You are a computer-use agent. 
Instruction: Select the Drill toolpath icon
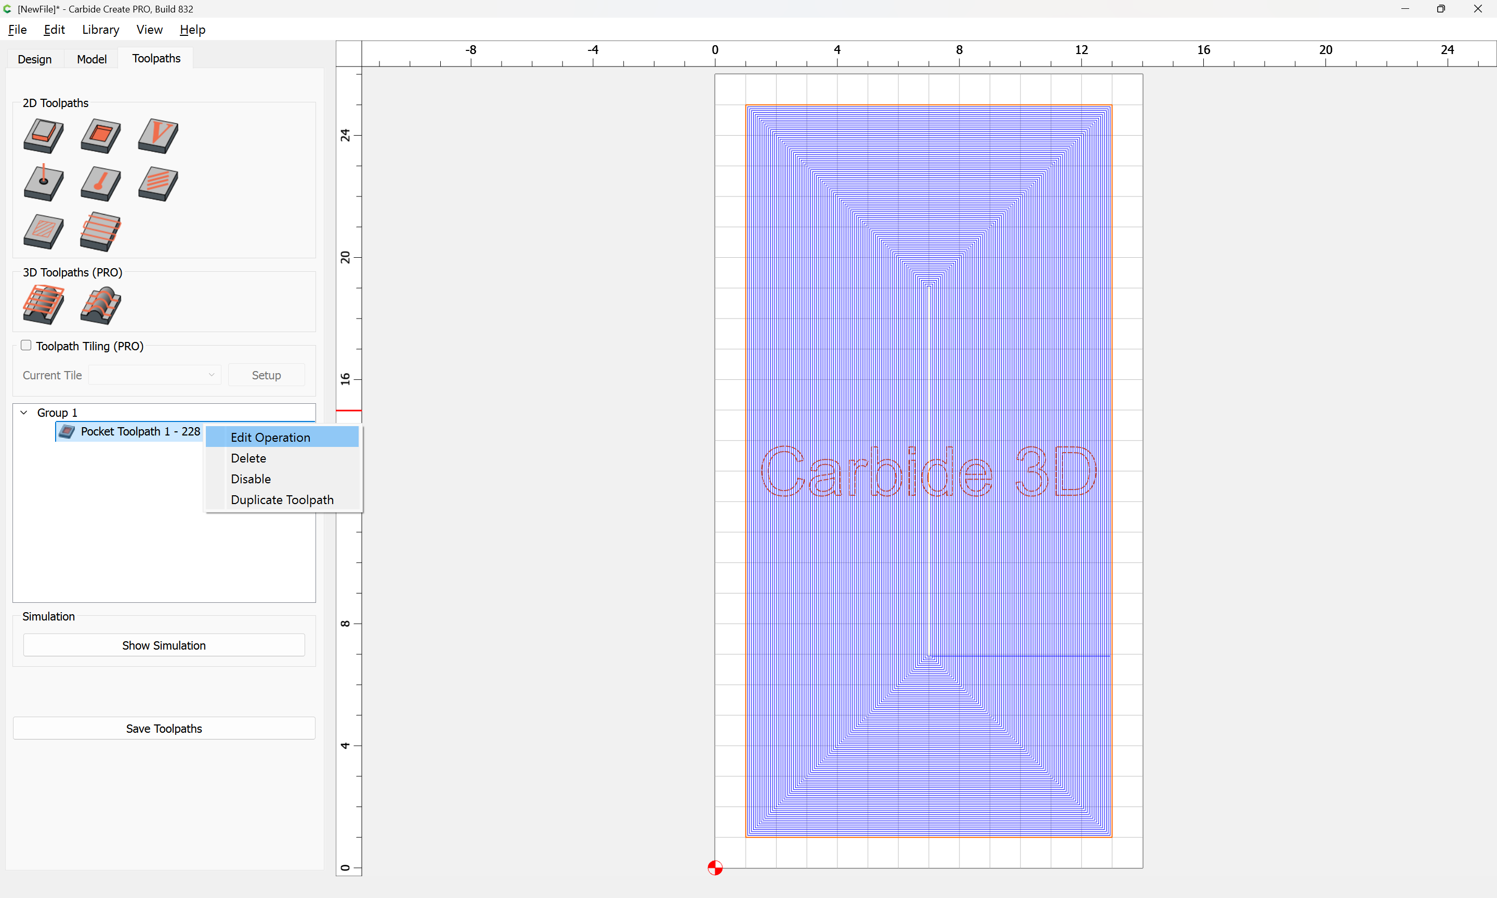[x=43, y=183]
